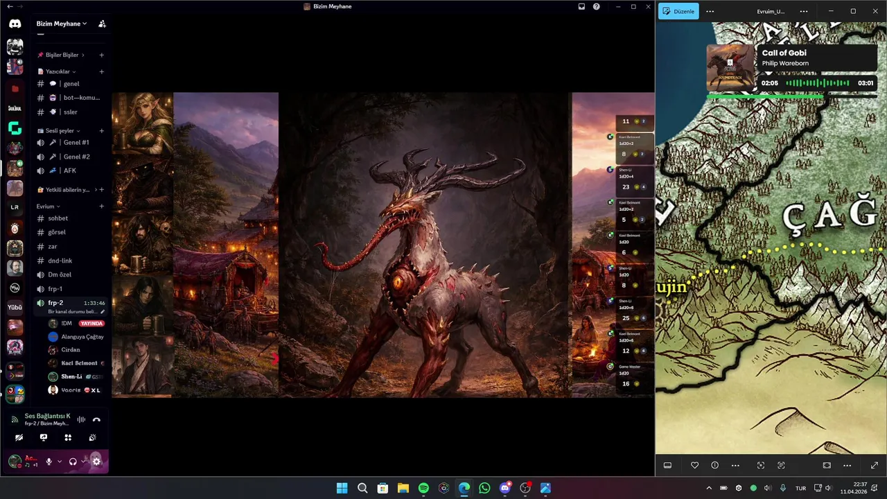
Task: Seek in Call of Gobi waveform track
Action: pos(818,83)
